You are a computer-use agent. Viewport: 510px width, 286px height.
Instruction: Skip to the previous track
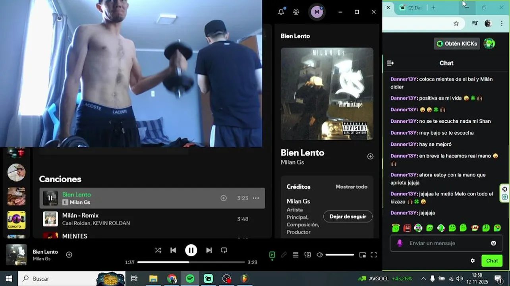(x=173, y=250)
